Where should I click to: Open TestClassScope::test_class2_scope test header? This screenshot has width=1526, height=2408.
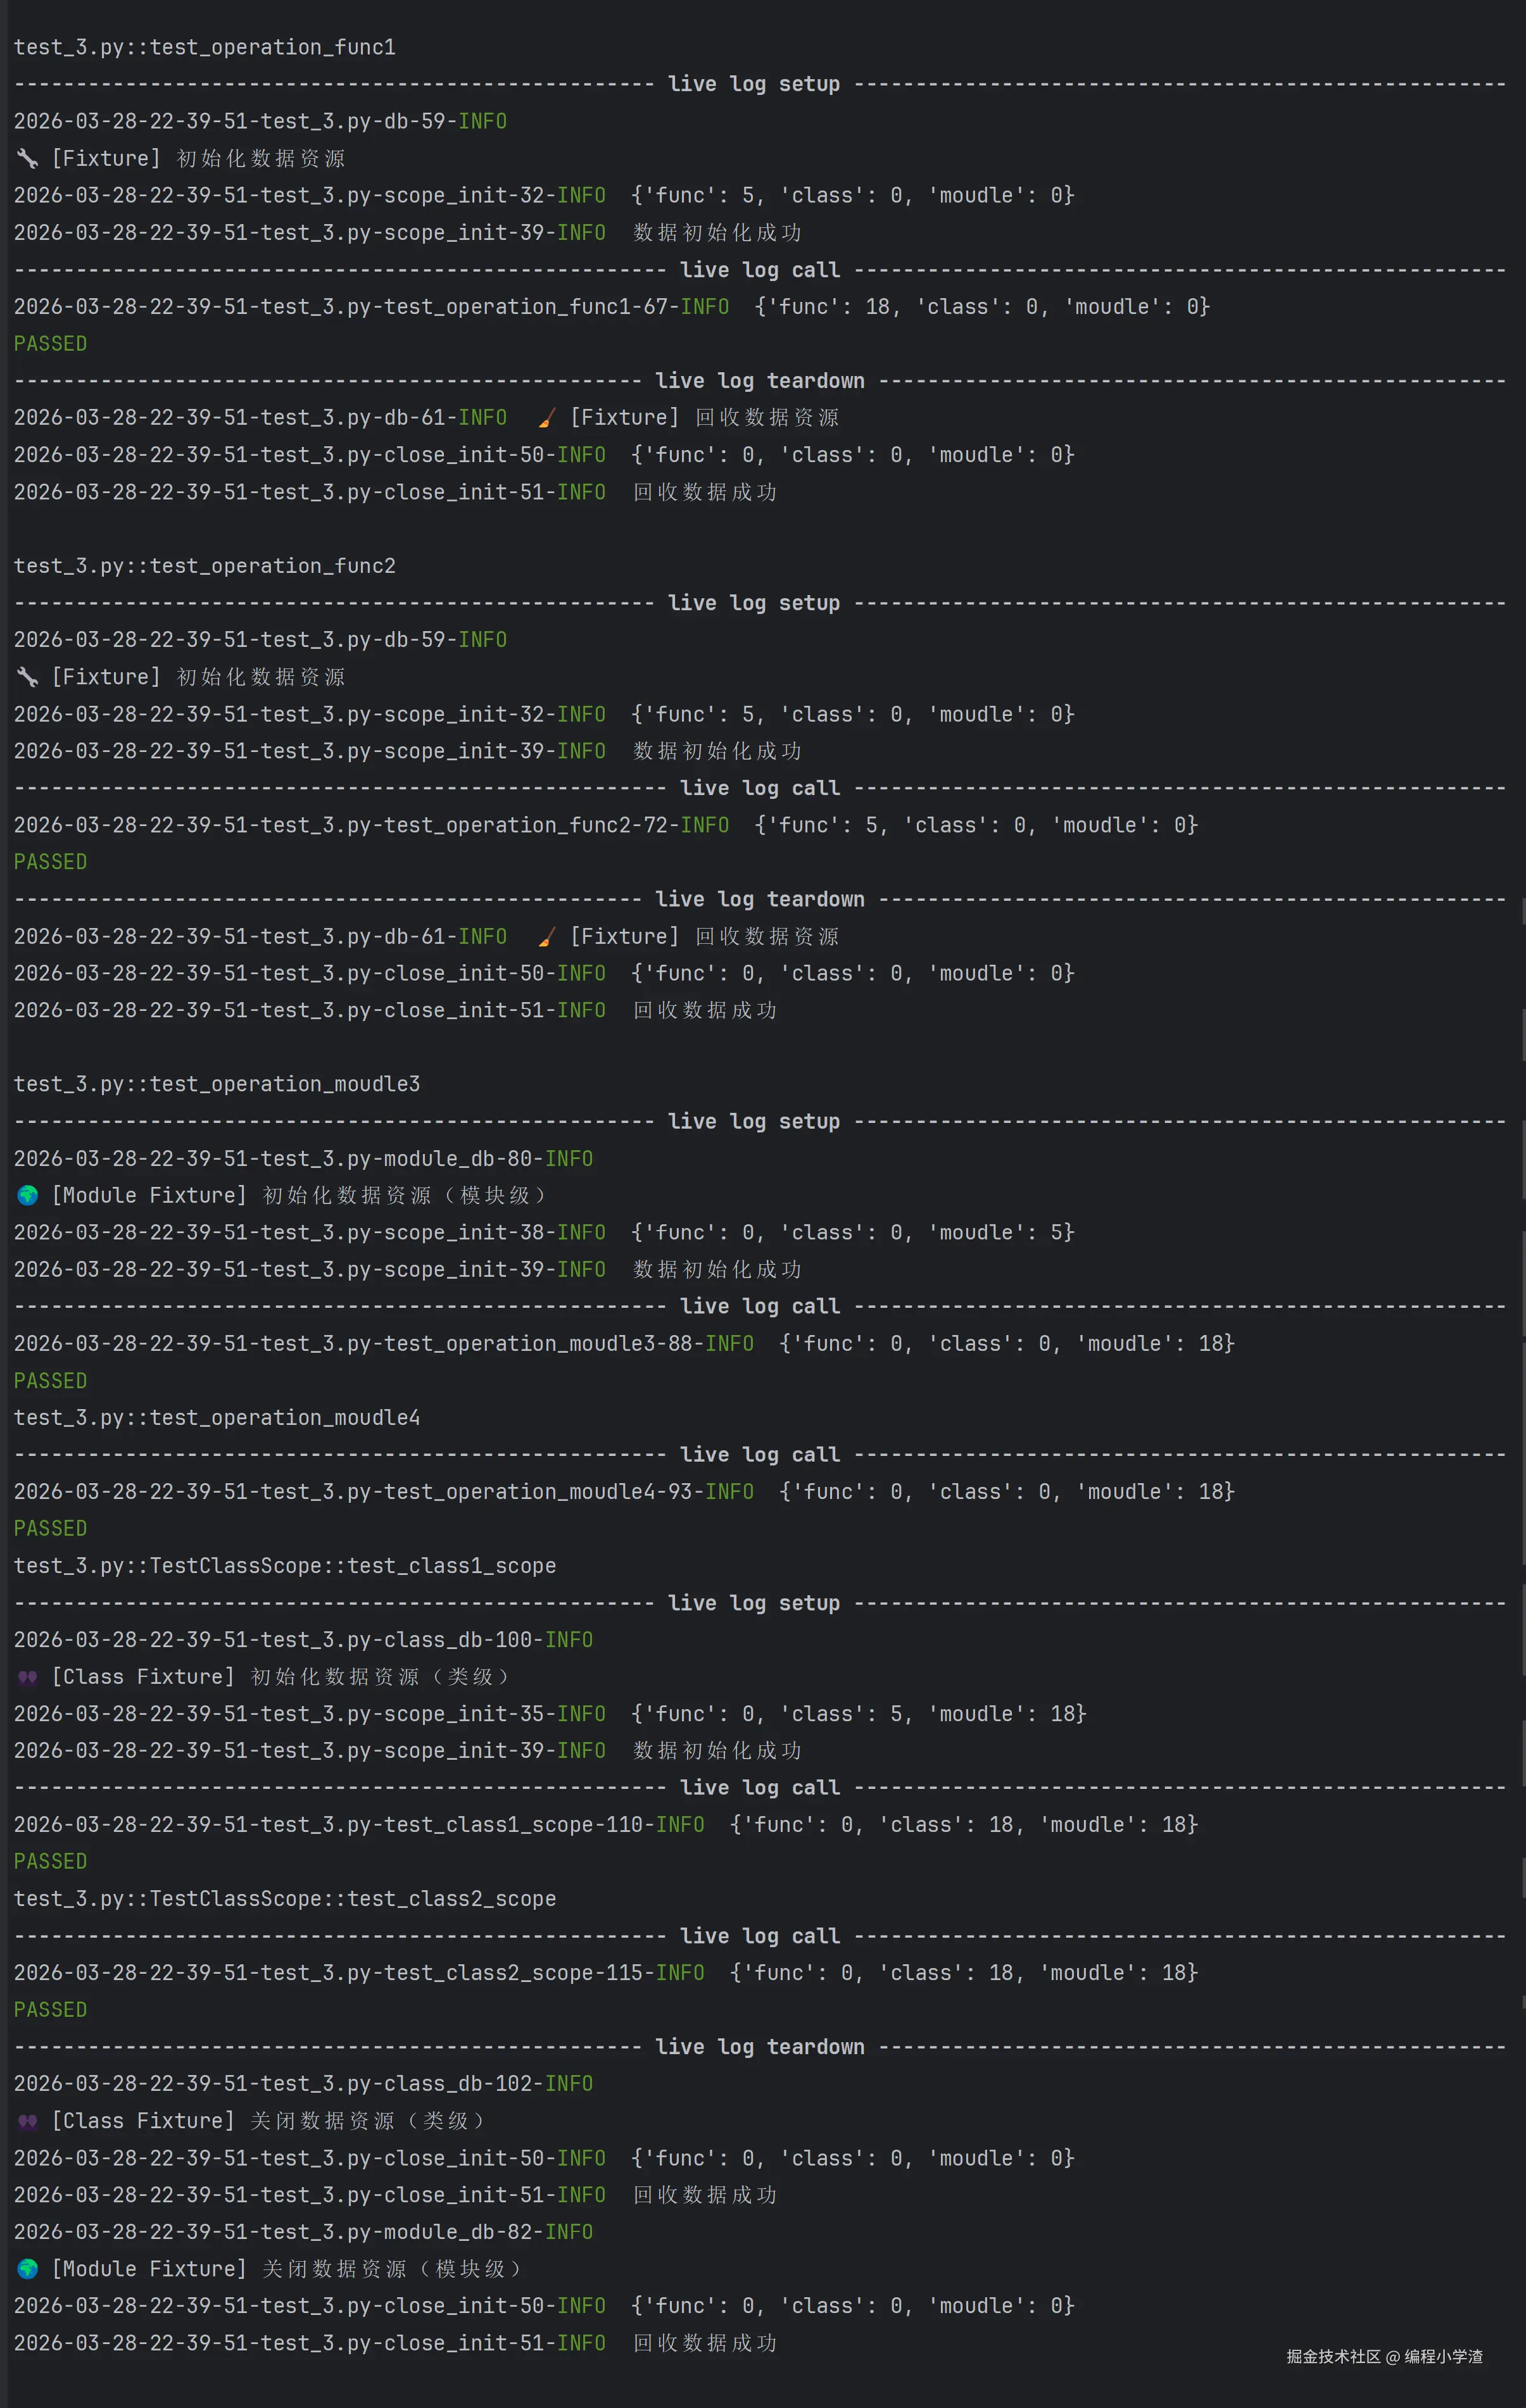pyautogui.click(x=284, y=1898)
